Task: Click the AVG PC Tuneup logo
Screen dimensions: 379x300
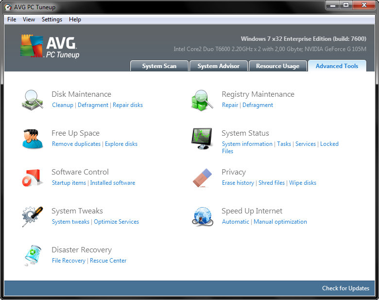Action: click(50, 47)
